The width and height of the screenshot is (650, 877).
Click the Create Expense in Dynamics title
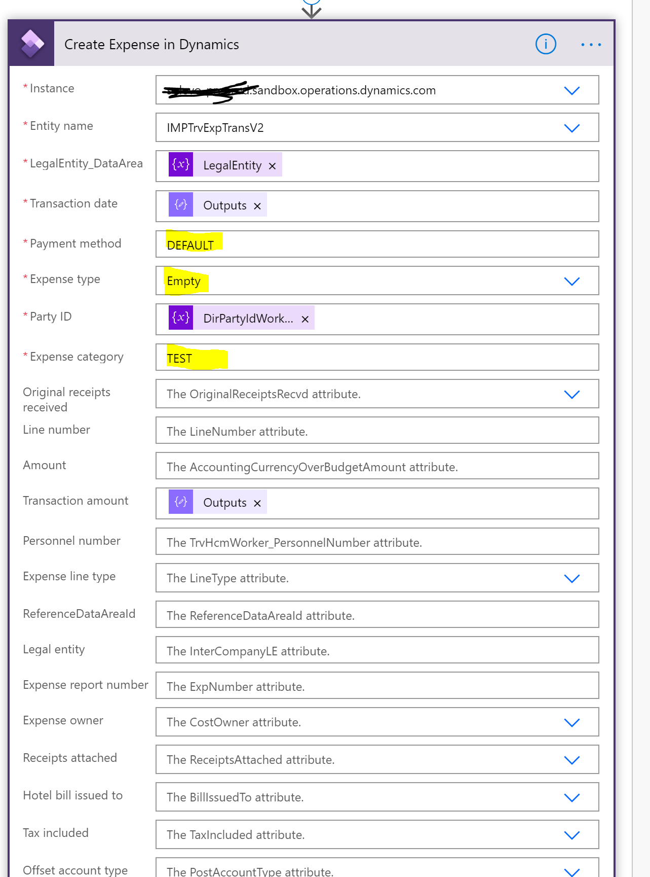151,45
